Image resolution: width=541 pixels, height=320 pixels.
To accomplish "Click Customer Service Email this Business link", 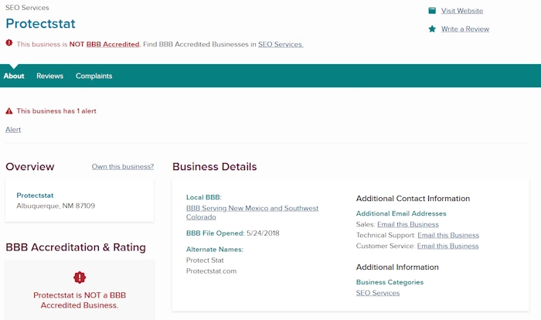I will (x=447, y=246).
